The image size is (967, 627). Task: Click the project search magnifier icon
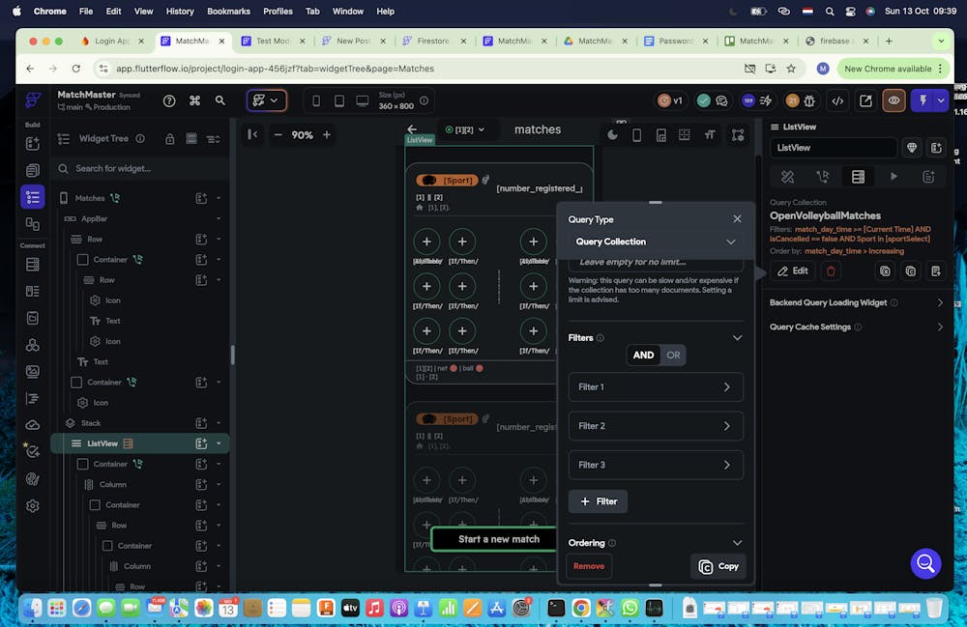click(220, 100)
